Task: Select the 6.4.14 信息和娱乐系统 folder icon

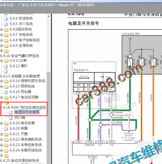Action: click(6, 81)
